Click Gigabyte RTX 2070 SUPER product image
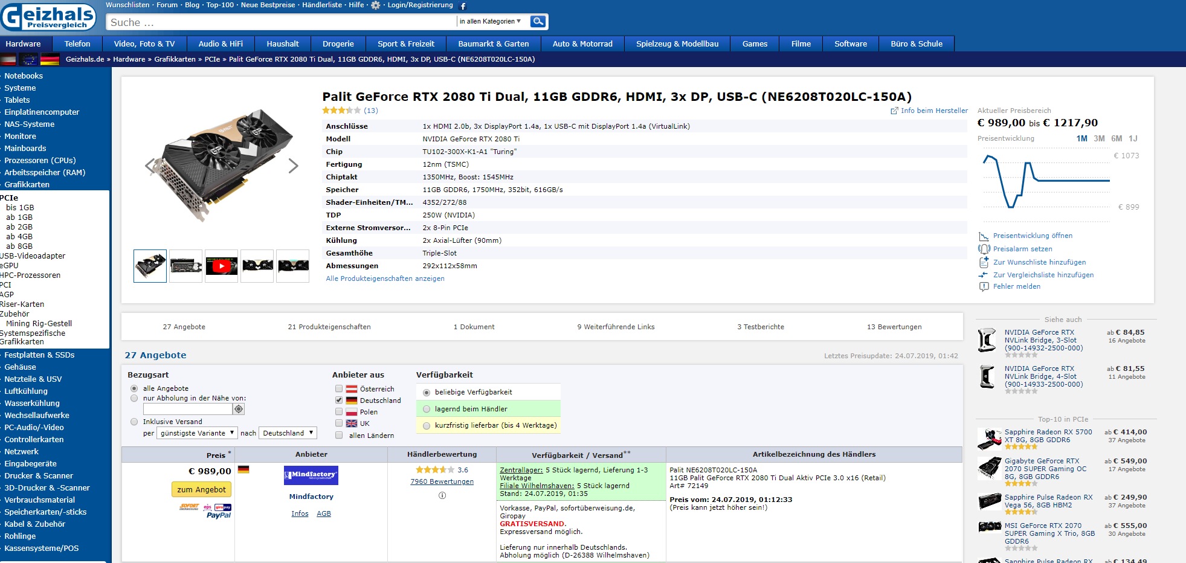 click(990, 468)
